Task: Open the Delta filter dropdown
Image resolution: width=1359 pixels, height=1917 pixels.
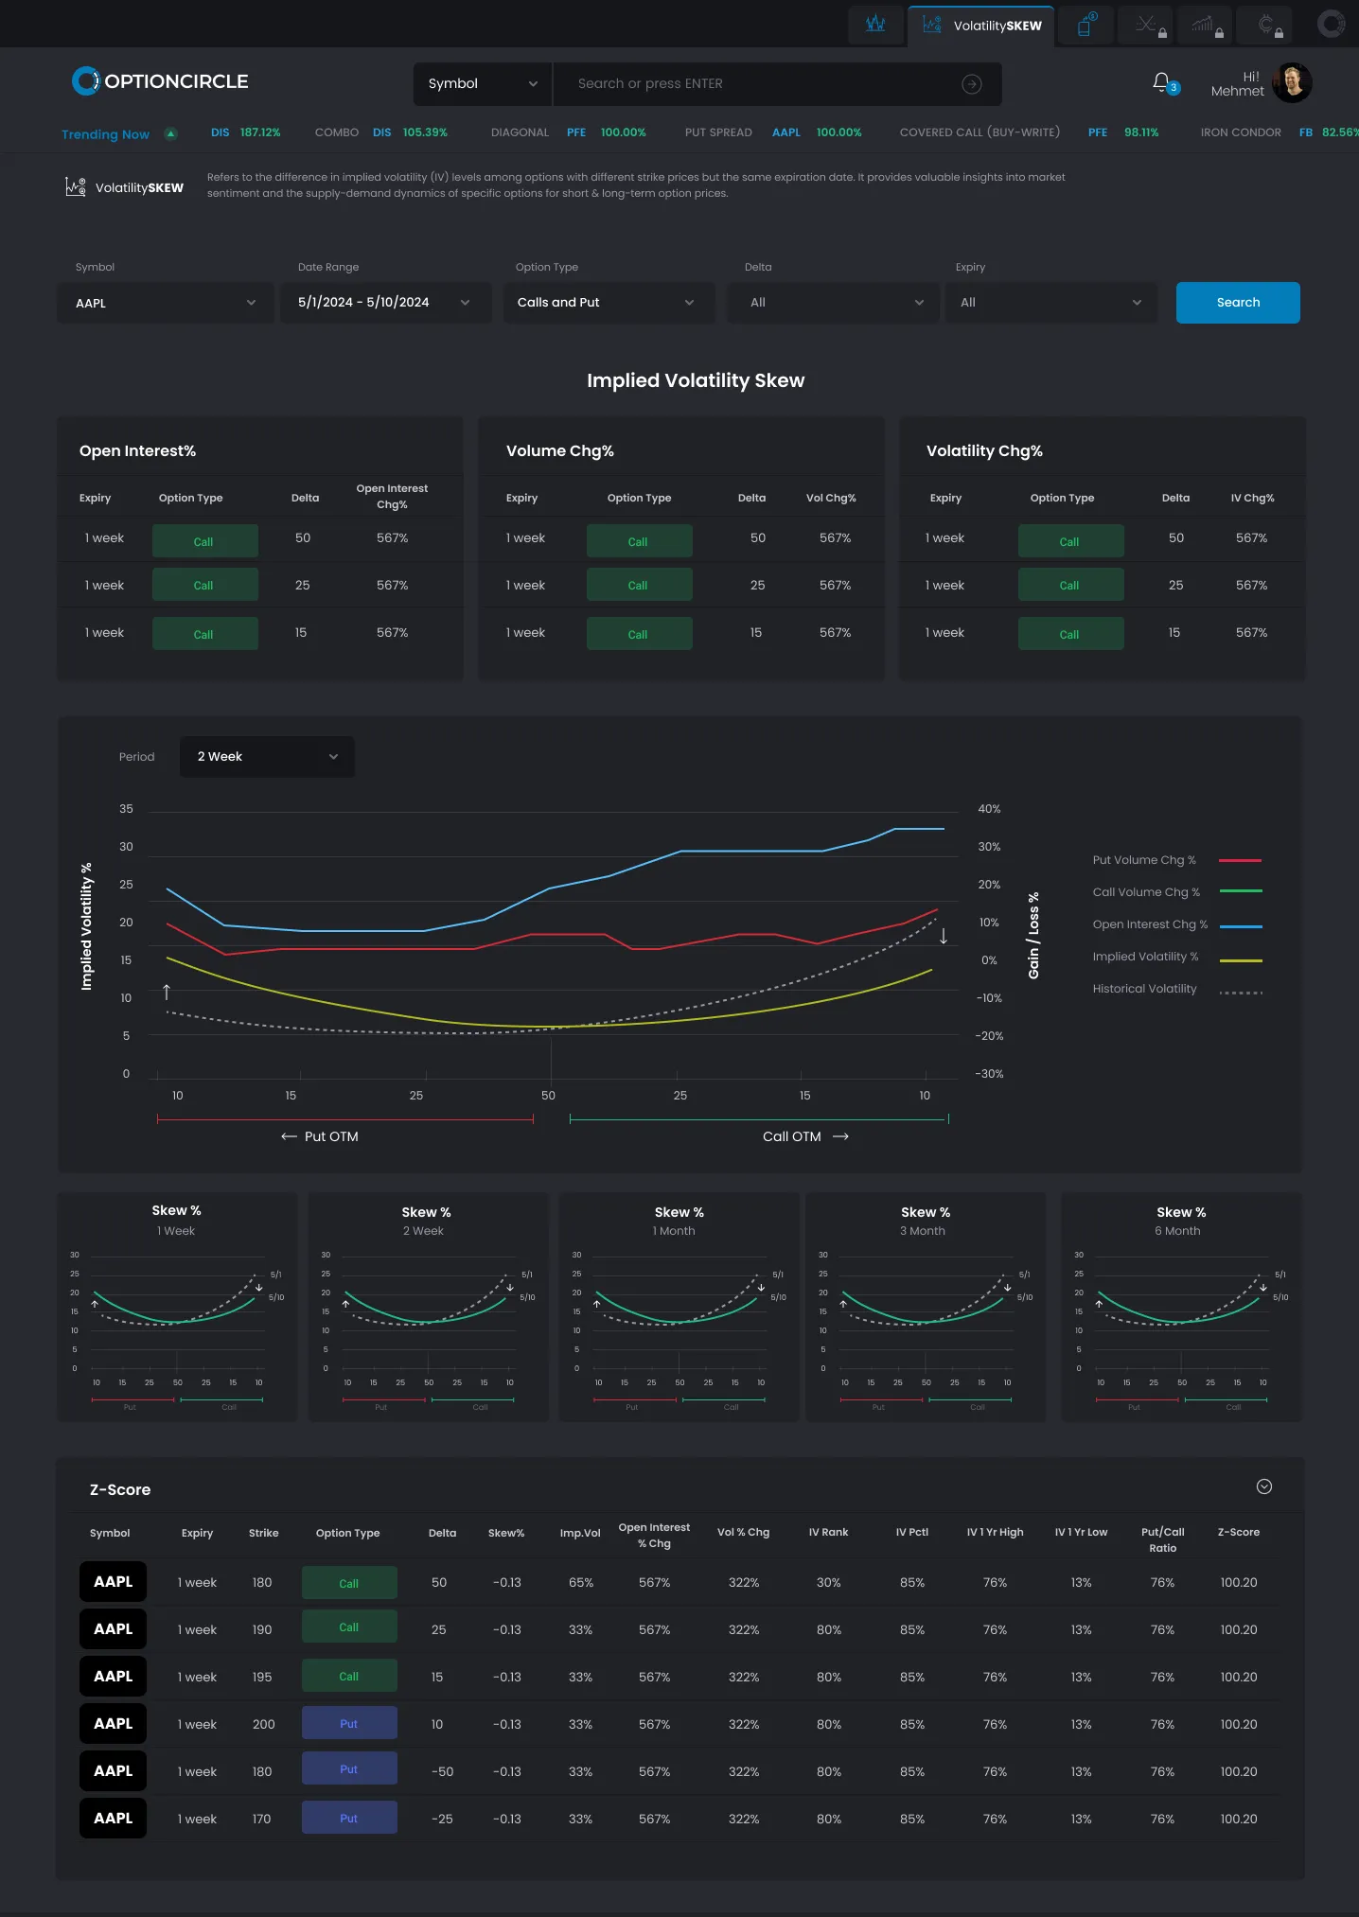Action: click(x=833, y=303)
